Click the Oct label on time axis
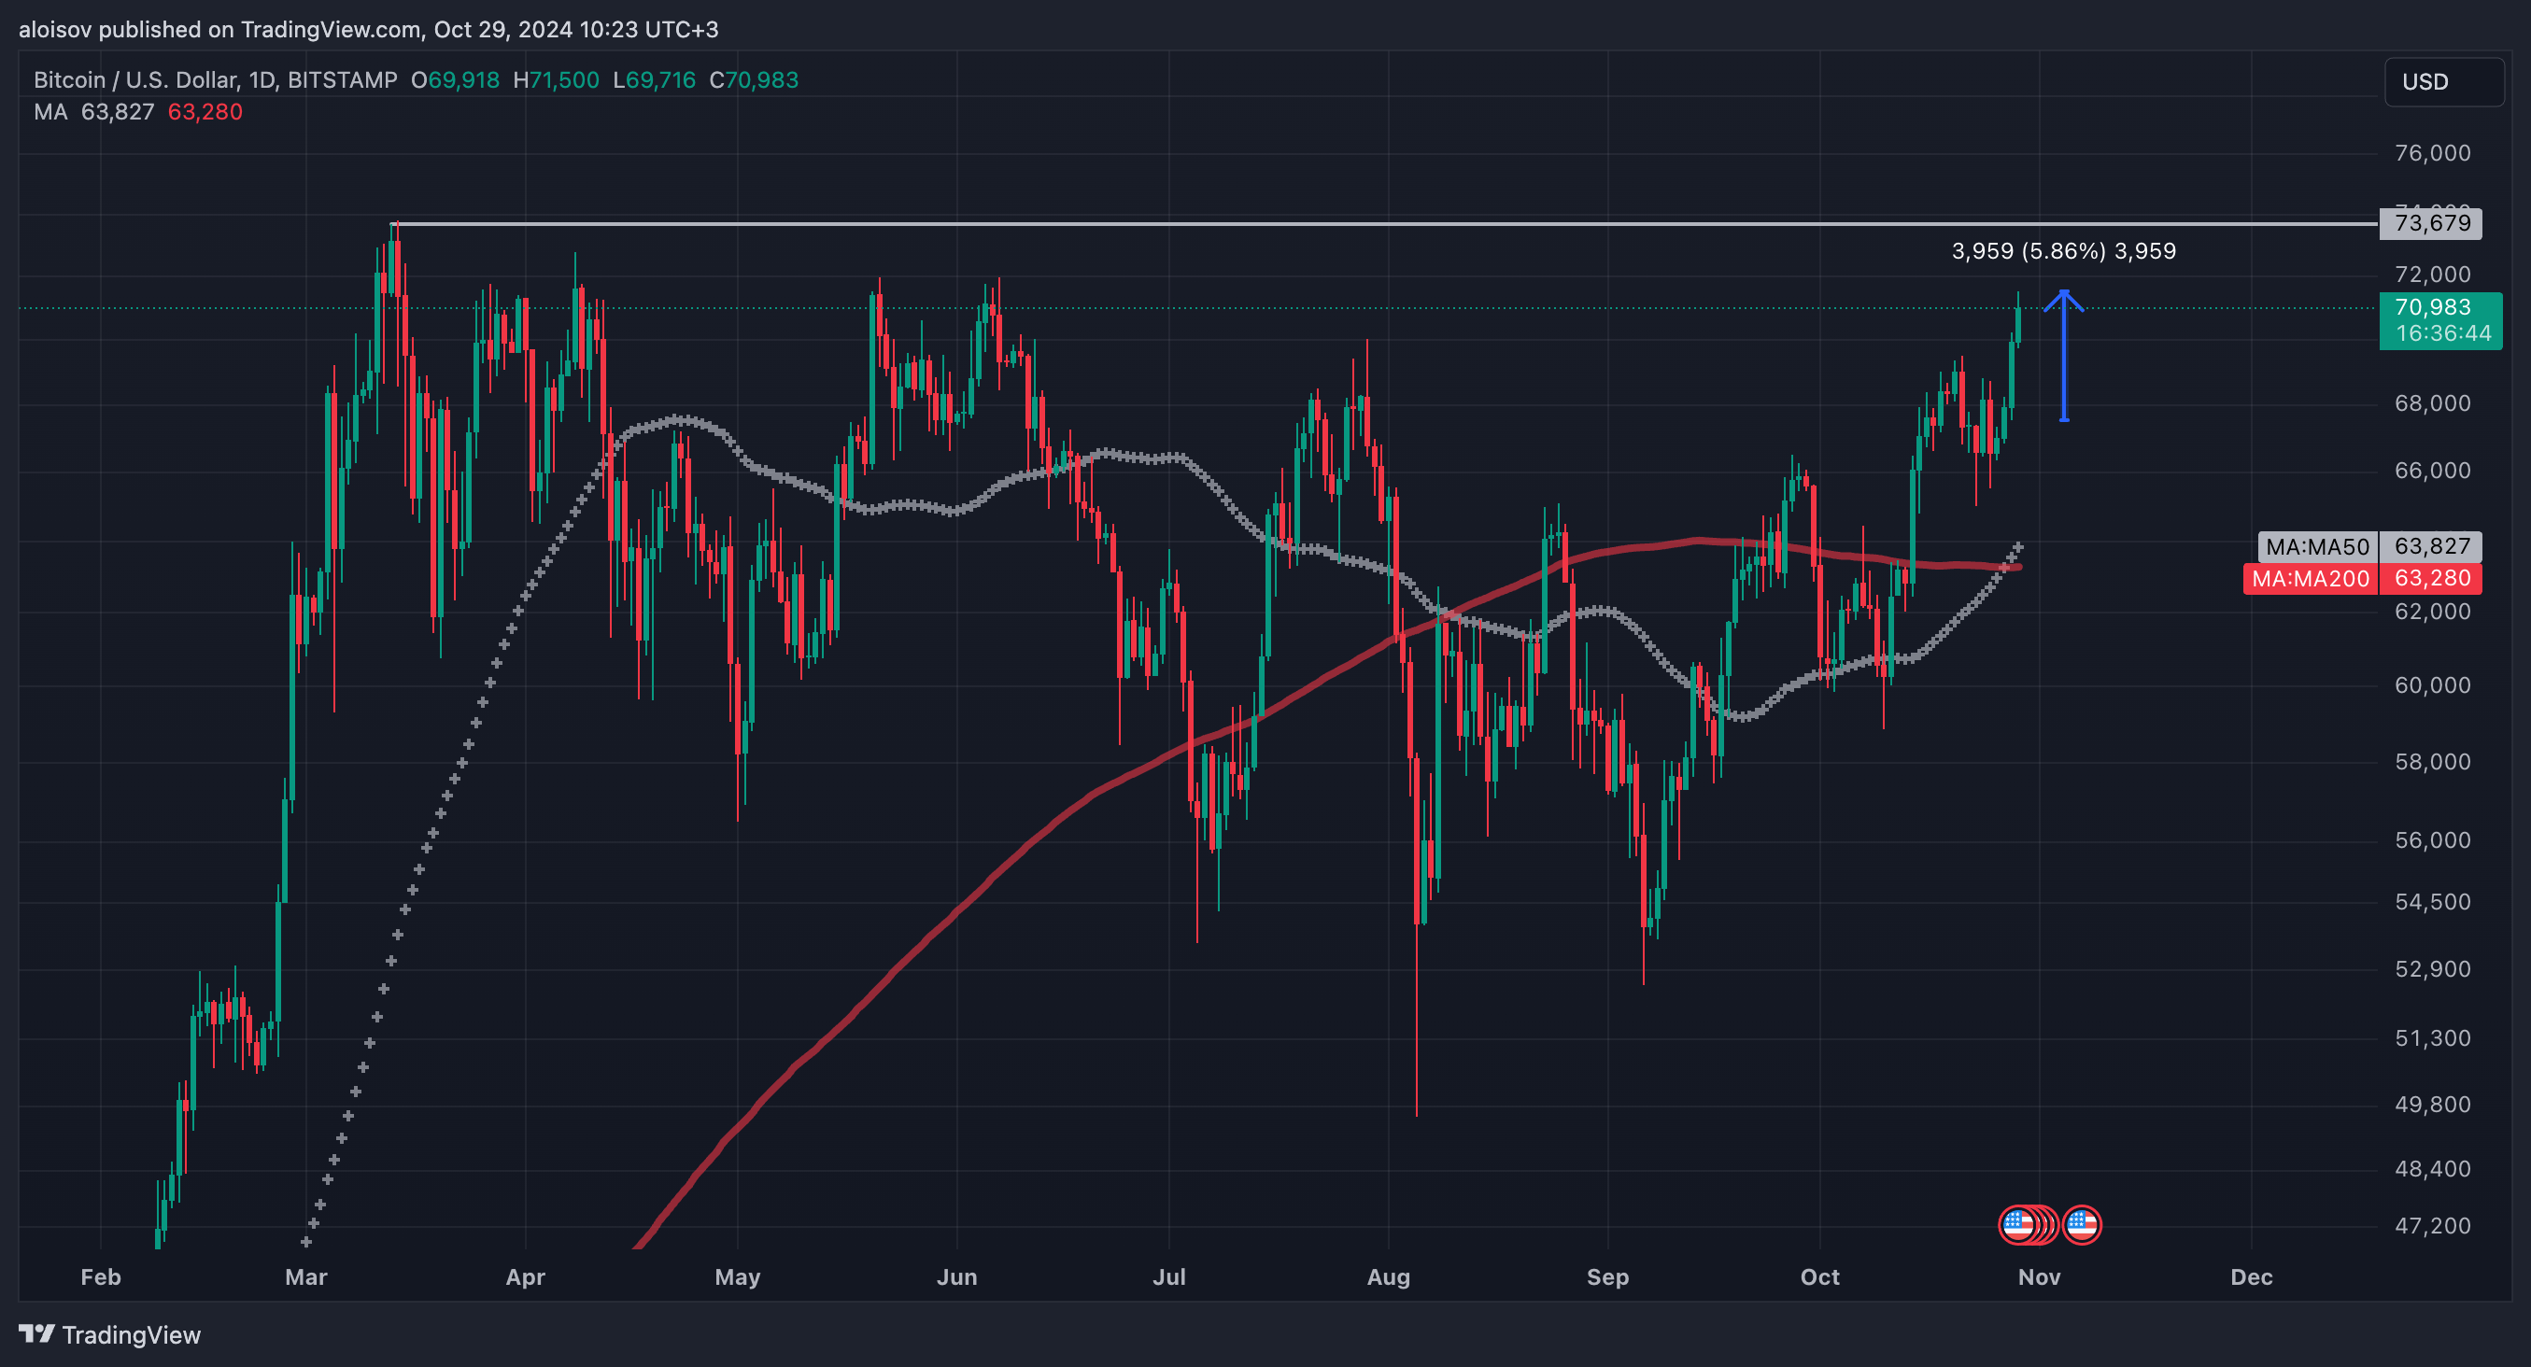The image size is (2531, 1367). (1819, 1277)
